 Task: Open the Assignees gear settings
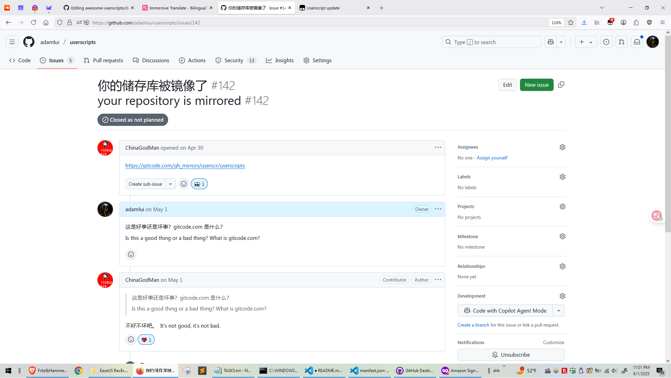click(562, 147)
